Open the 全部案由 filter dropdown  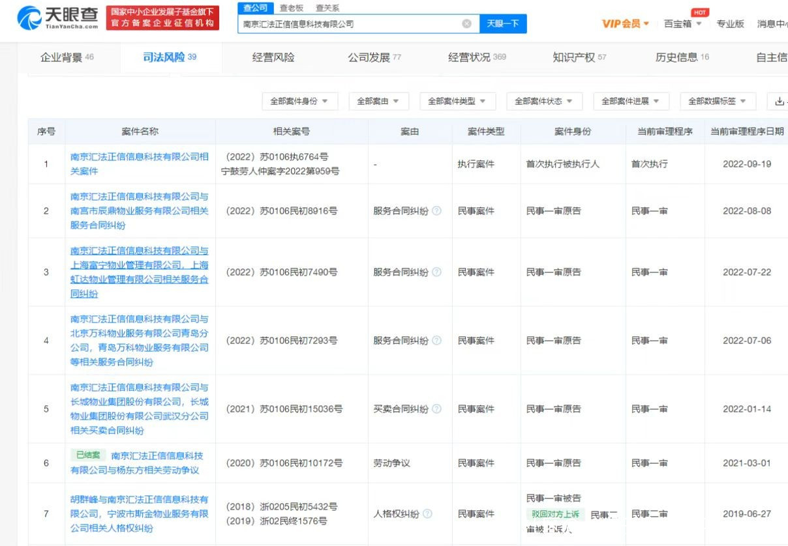[x=378, y=101]
